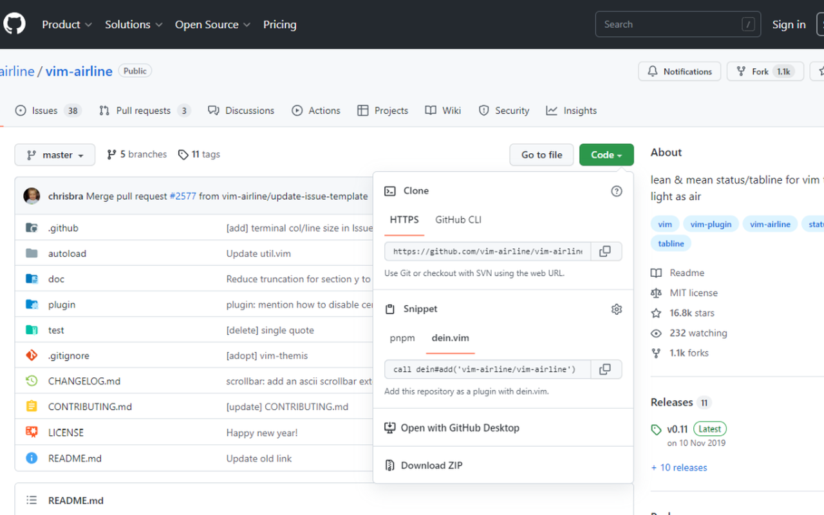824x515 pixels.
Task: Click the vim-plugin topic tag
Action: (x=711, y=224)
